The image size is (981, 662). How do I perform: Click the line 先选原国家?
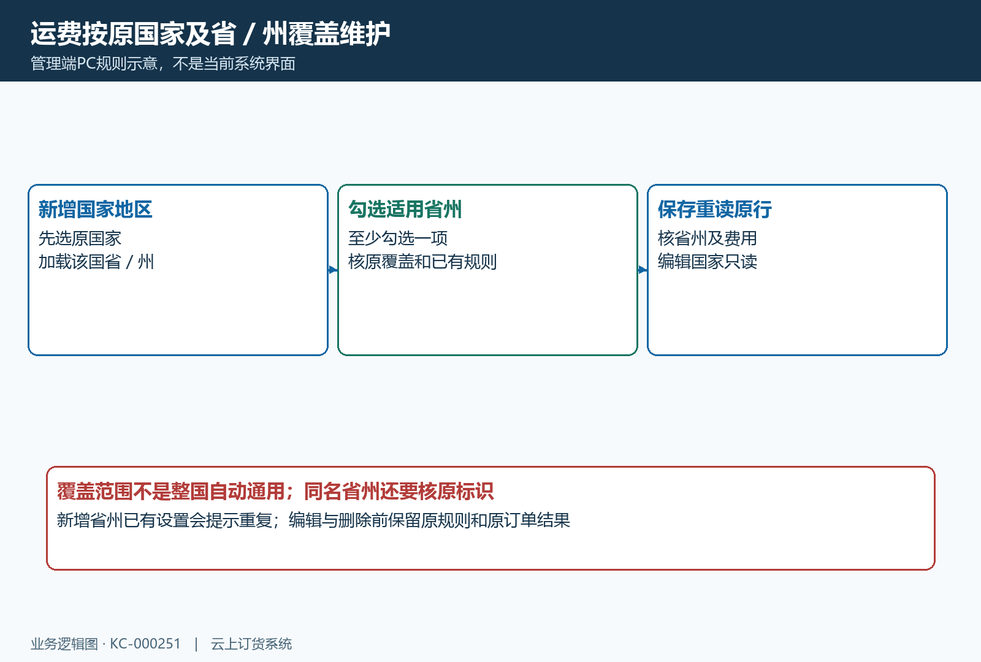[x=80, y=238]
